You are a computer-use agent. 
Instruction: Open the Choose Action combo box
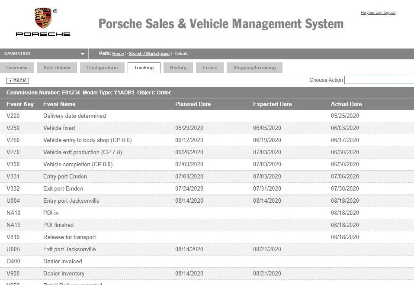coord(379,80)
